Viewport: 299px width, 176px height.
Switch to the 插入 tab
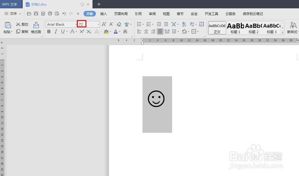pyautogui.click(x=104, y=14)
